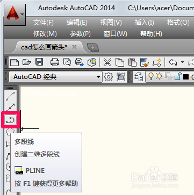Select the Match Properties brush icon
The width and height of the screenshot is (194, 195).
(145, 62)
